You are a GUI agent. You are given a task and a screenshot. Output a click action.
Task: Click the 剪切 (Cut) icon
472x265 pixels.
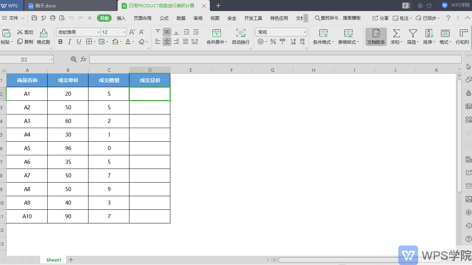(x=25, y=32)
